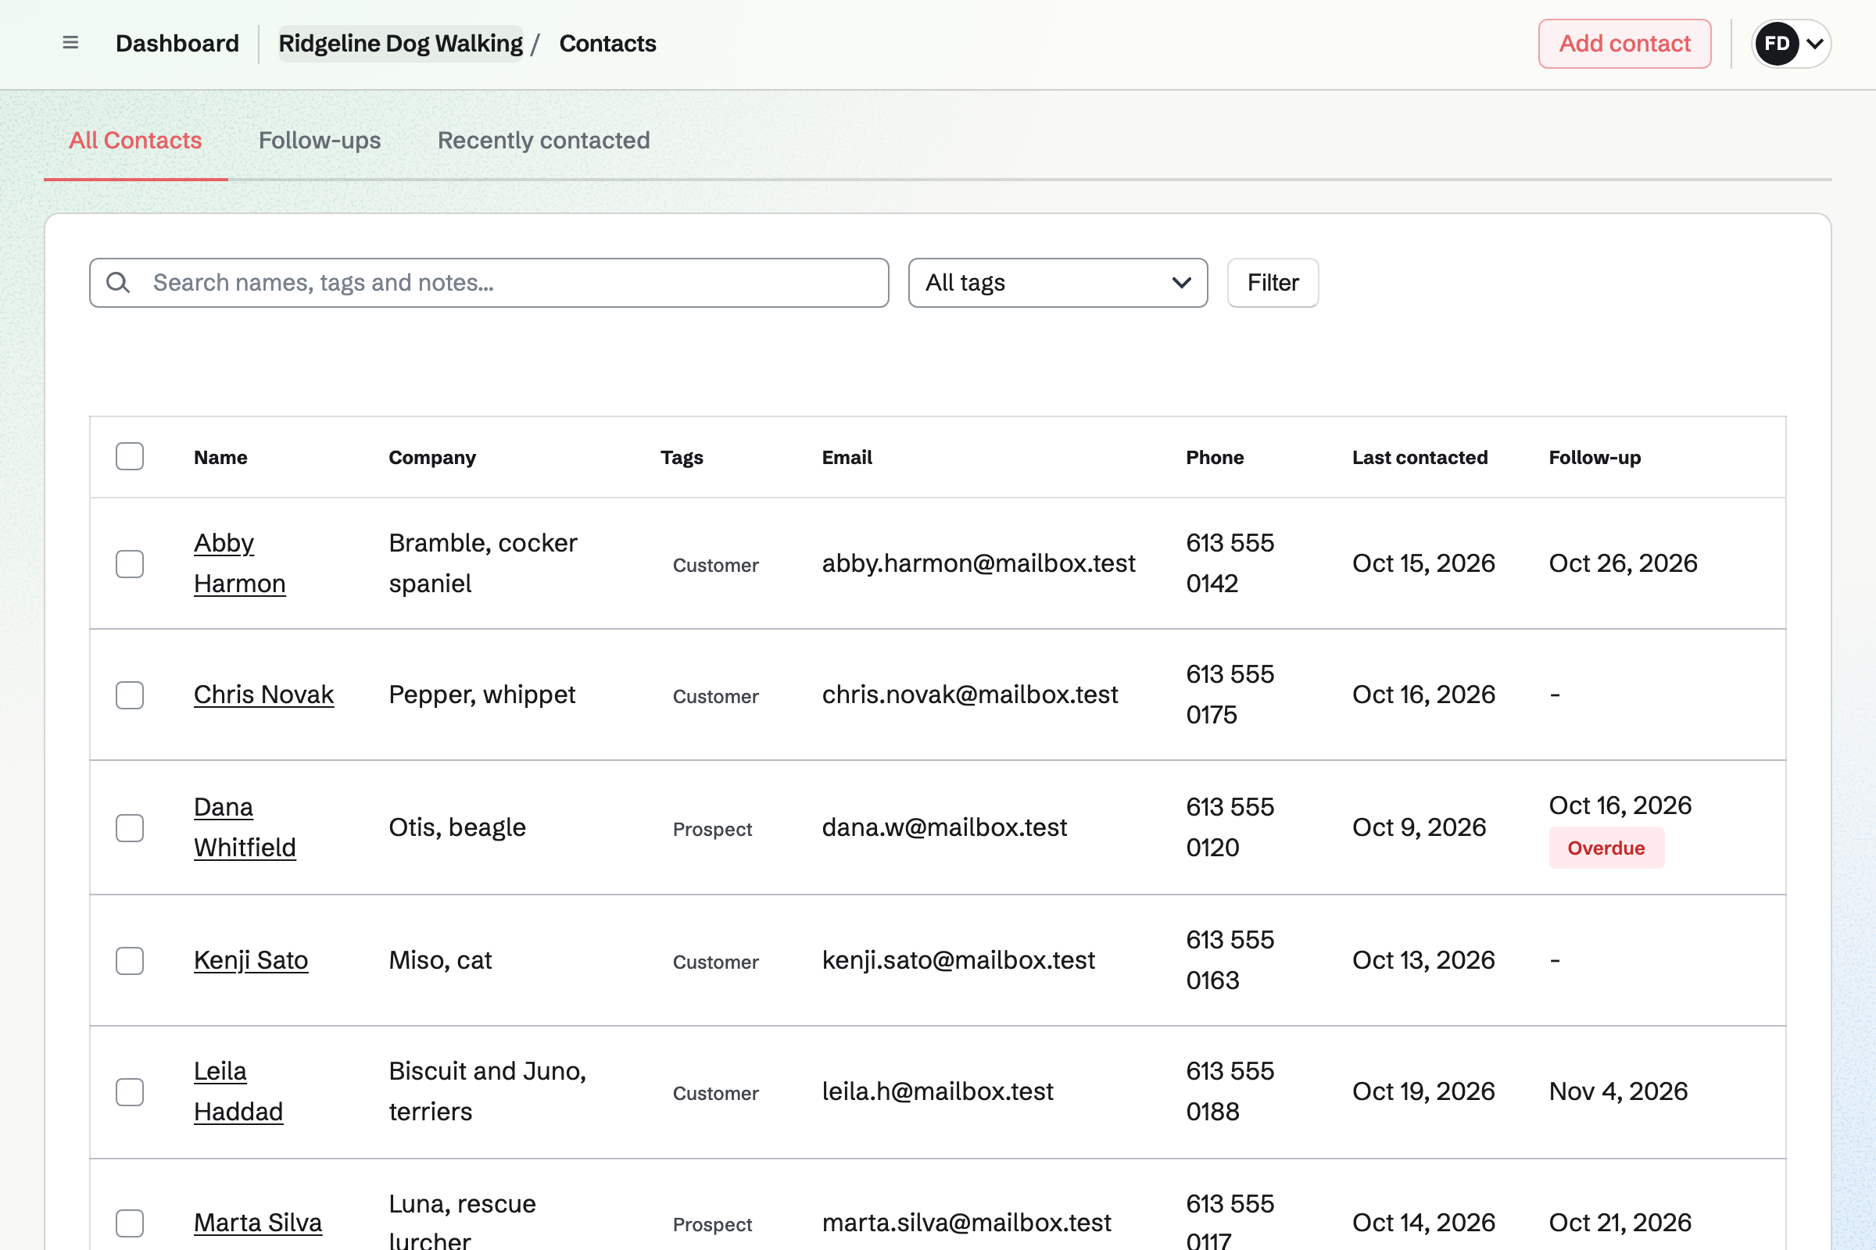Switch to the All Contacts tab
The width and height of the screenshot is (1876, 1250).
click(135, 141)
